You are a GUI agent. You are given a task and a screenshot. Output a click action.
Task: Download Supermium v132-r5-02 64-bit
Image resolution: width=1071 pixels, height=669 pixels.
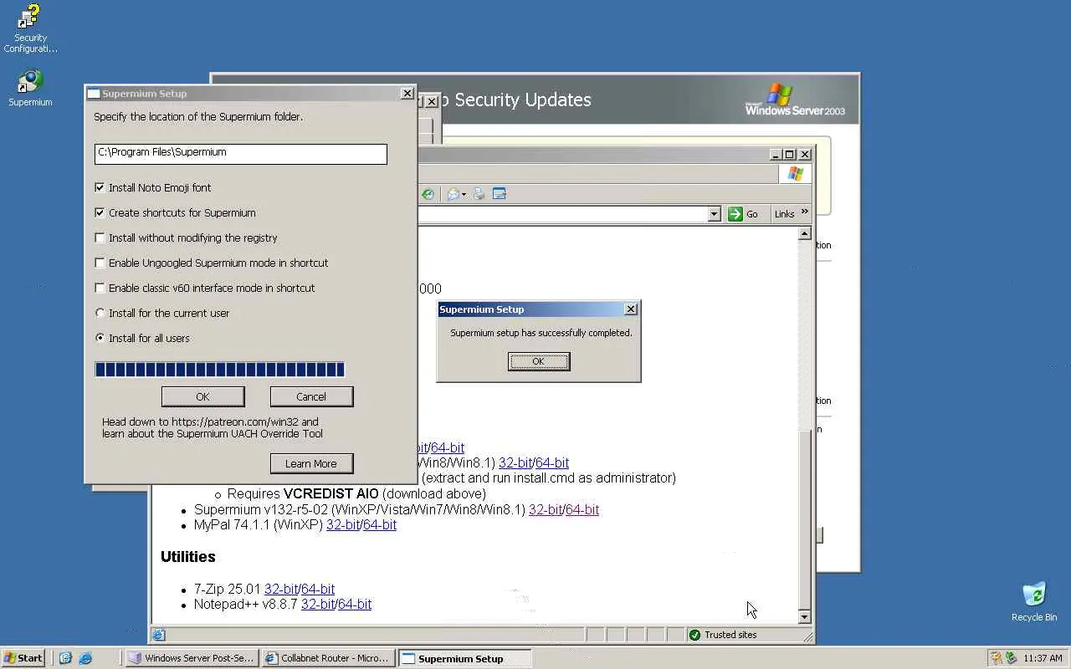[x=582, y=509]
